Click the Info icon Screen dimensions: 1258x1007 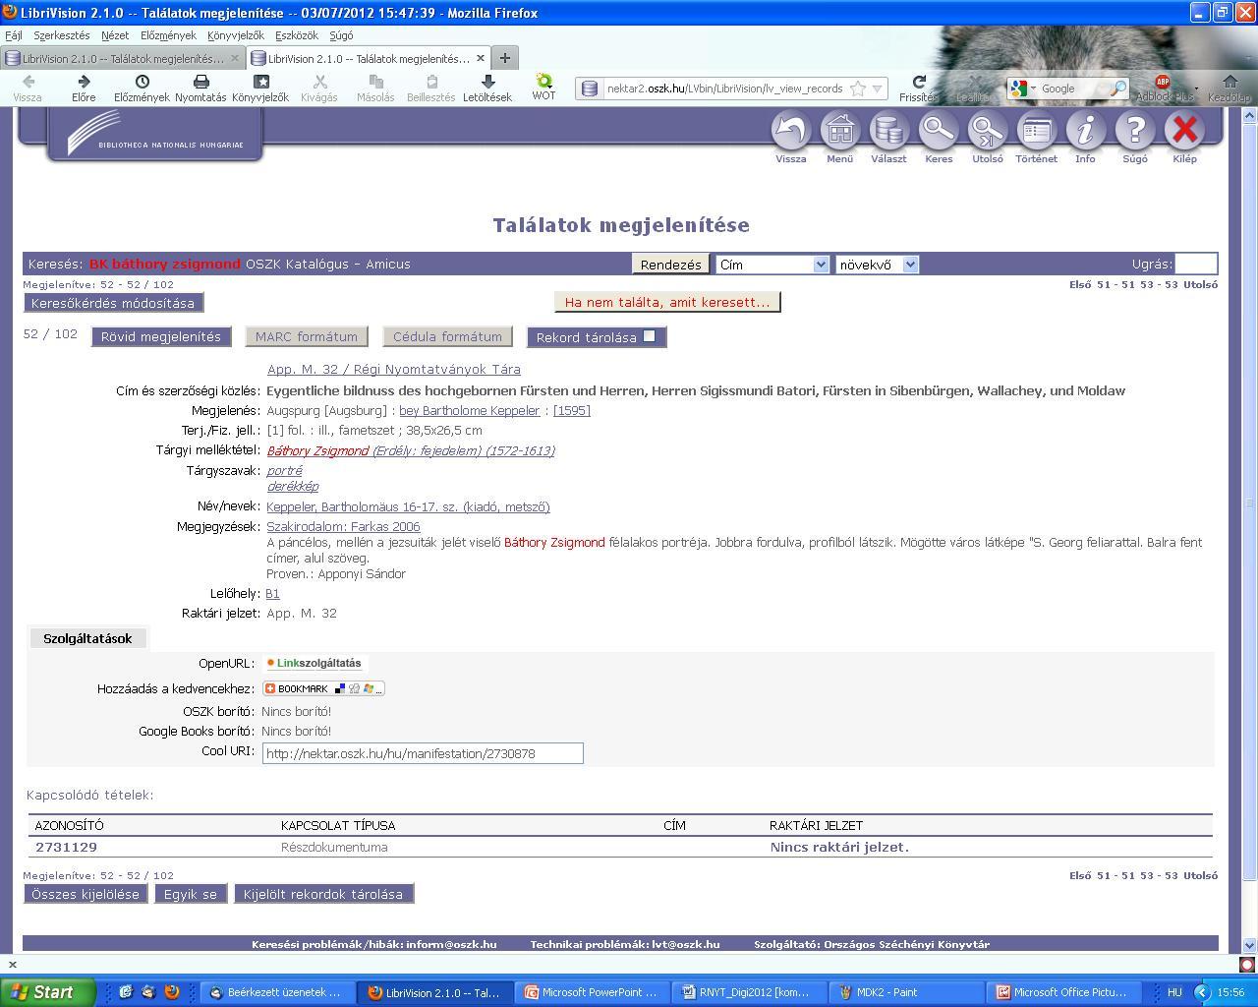pos(1085,131)
